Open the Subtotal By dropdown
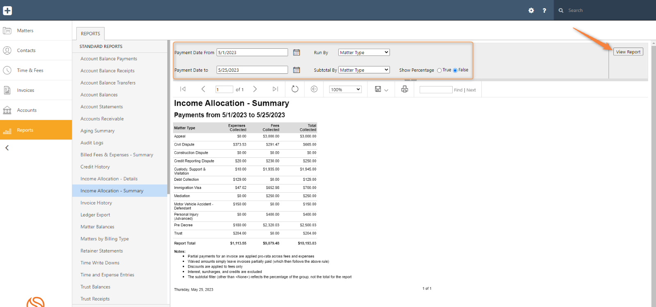The width and height of the screenshot is (656, 307). pyautogui.click(x=364, y=70)
